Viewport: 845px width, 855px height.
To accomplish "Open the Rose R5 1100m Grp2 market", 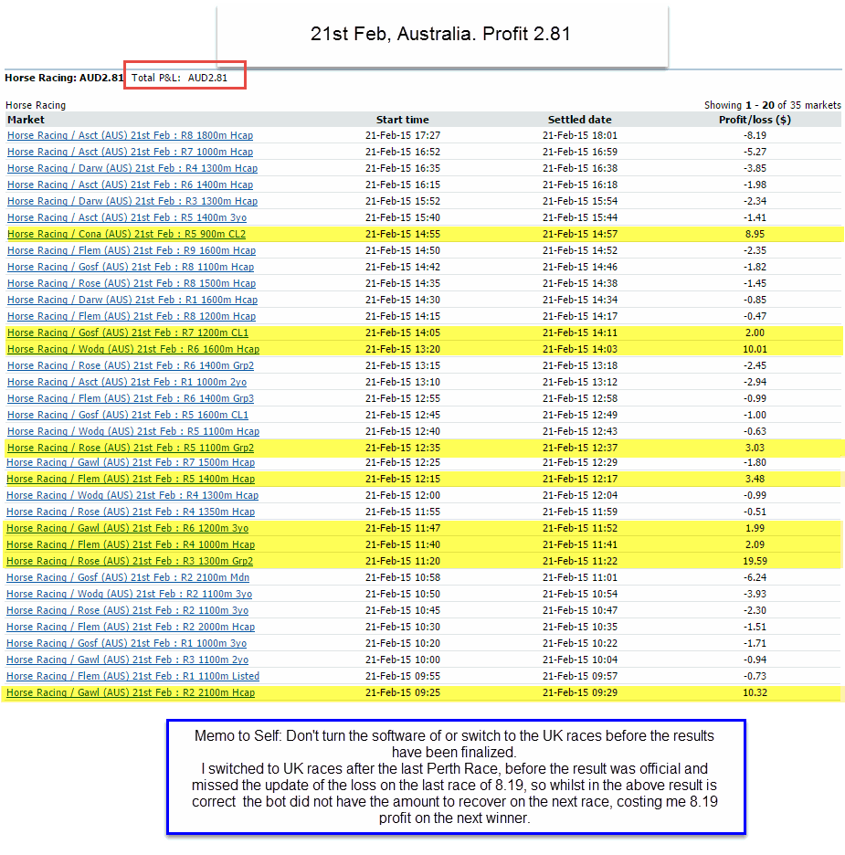I will pyautogui.click(x=131, y=448).
